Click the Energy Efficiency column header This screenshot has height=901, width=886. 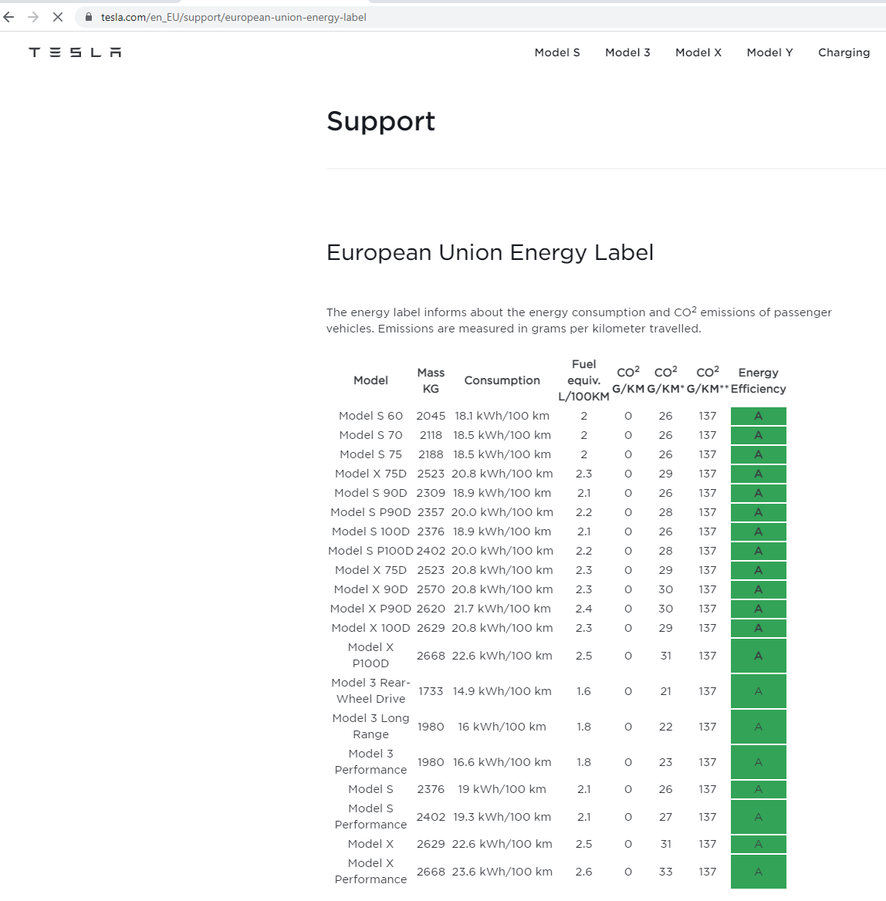[759, 380]
